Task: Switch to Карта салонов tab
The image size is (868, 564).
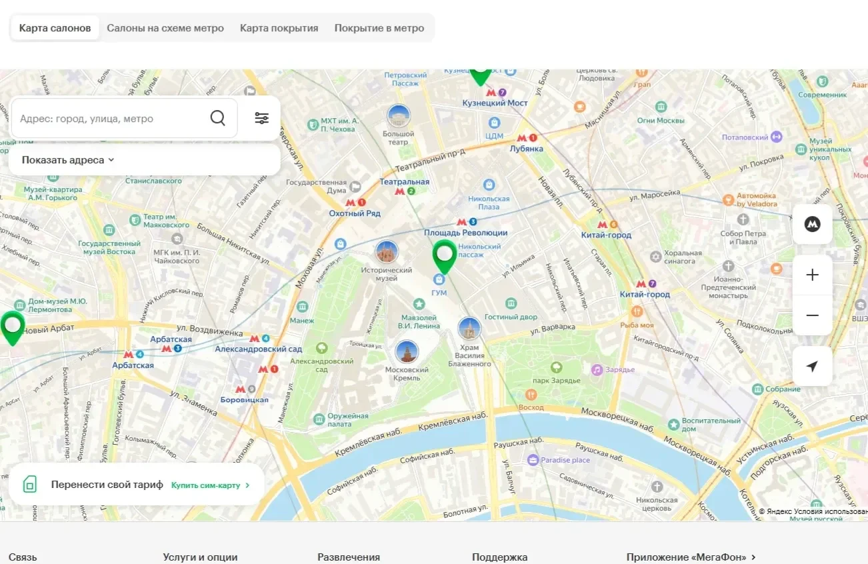Action: (x=55, y=28)
